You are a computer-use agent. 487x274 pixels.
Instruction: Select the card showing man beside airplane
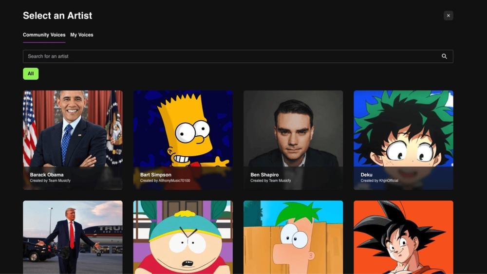tap(73, 237)
